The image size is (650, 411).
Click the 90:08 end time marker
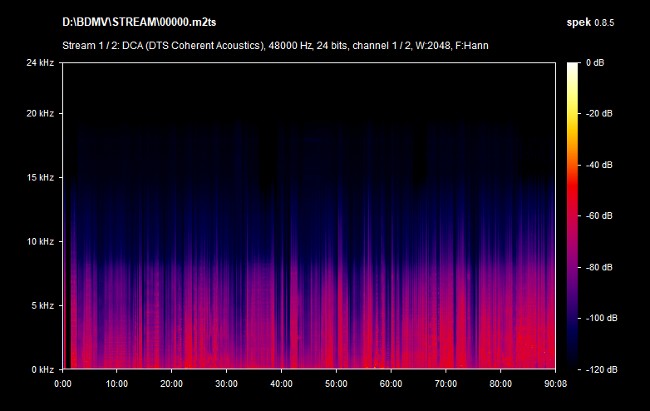point(554,384)
